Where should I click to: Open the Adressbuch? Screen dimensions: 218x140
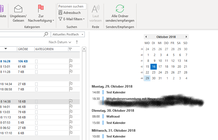[x=70, y=13]
